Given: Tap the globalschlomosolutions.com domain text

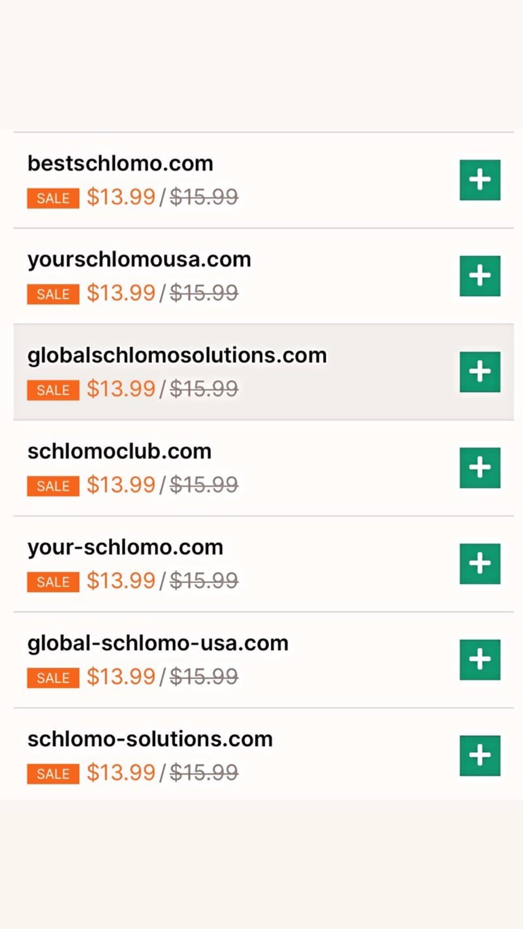Looking at the screenshot, I should (x=177, y=356).
